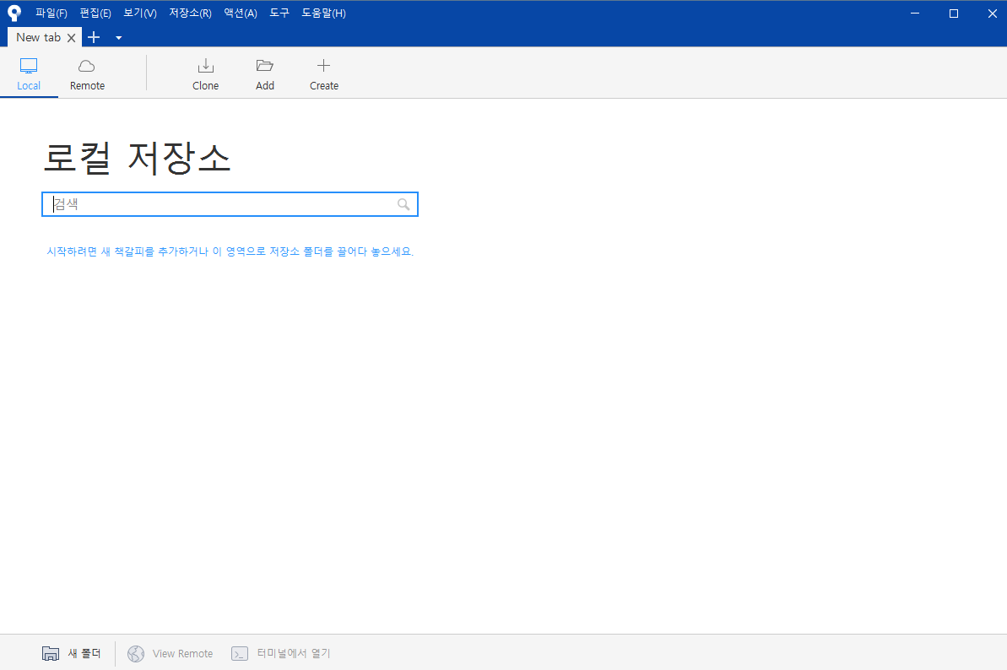Viewport: 1007px width, 670px height.
Task: Open the Clone repository tool
Action: (x=206, y=66)
